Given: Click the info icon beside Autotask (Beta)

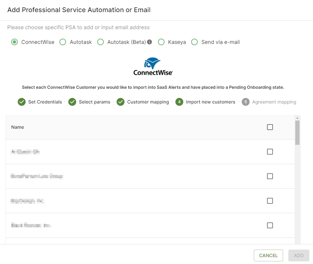Looking at the screenshot, I should 149,42.
